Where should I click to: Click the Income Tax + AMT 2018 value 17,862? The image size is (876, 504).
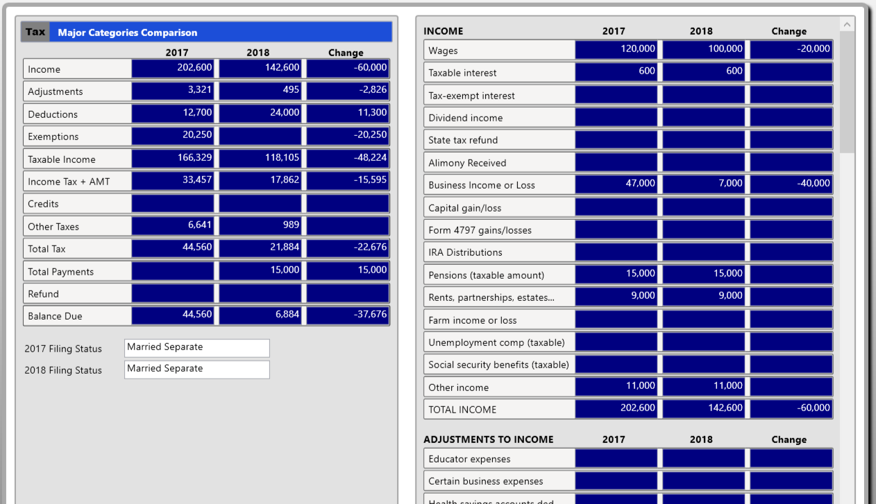(260, 181)
